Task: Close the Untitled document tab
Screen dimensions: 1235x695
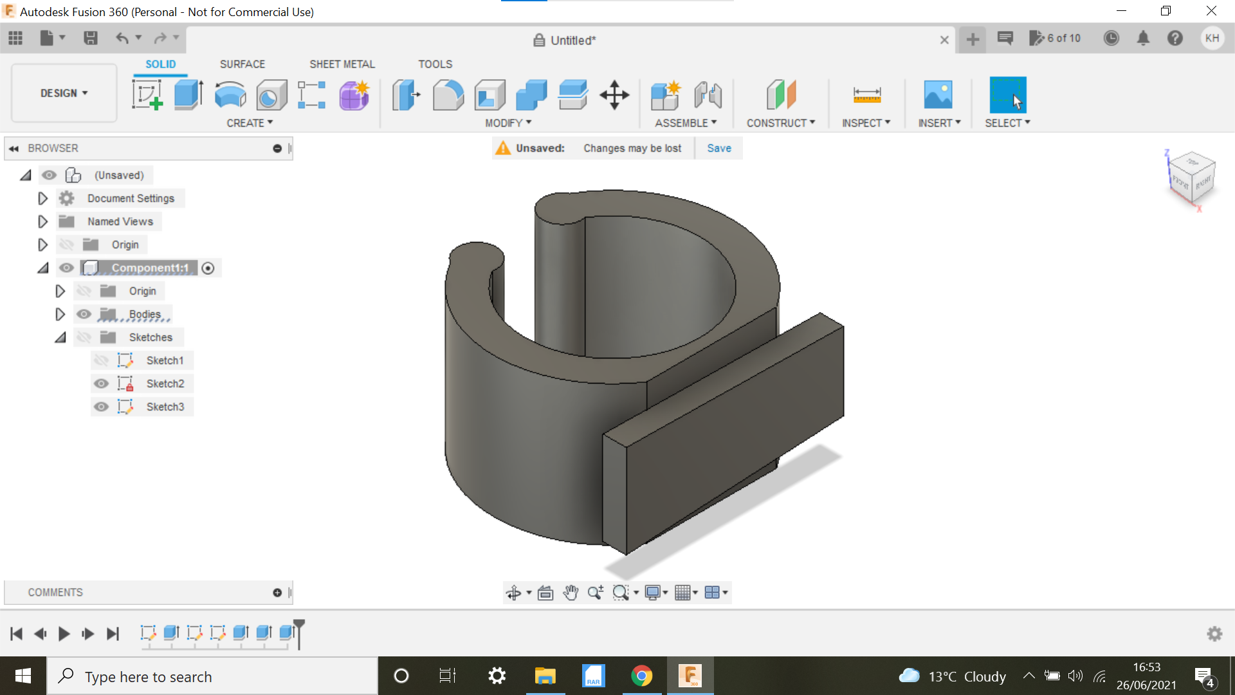Action: point(944,40)
